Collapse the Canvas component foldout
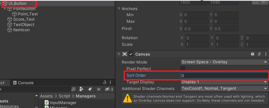The image size is (269, 108). point(119,54)
